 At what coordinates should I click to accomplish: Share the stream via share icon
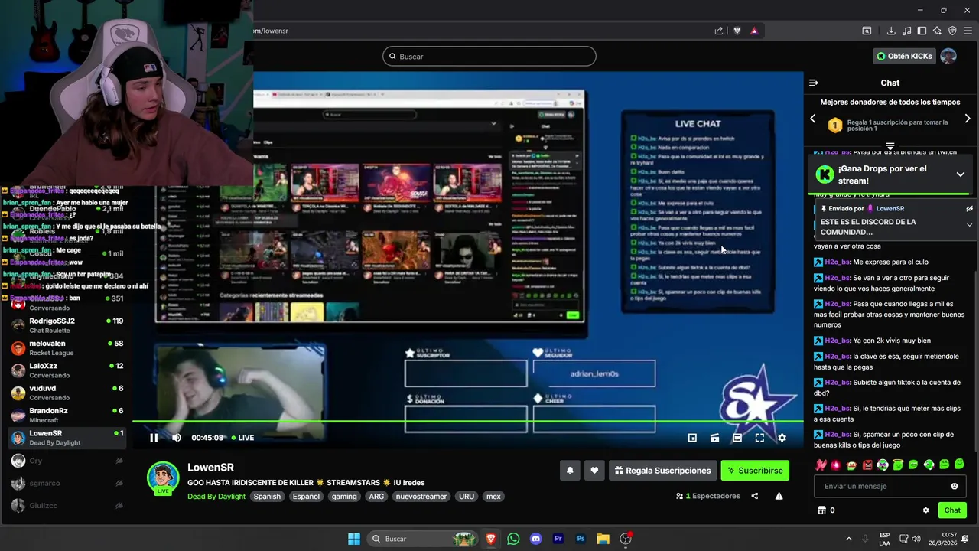[755, 496]
